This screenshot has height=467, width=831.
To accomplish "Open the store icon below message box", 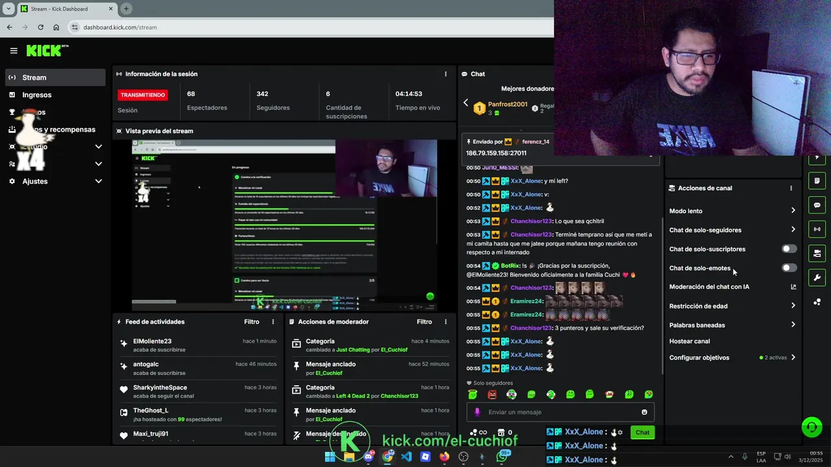I will tap(501, 433).
